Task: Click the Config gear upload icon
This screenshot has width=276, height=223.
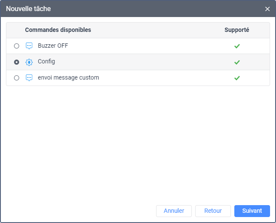Action: click(29, 62)
